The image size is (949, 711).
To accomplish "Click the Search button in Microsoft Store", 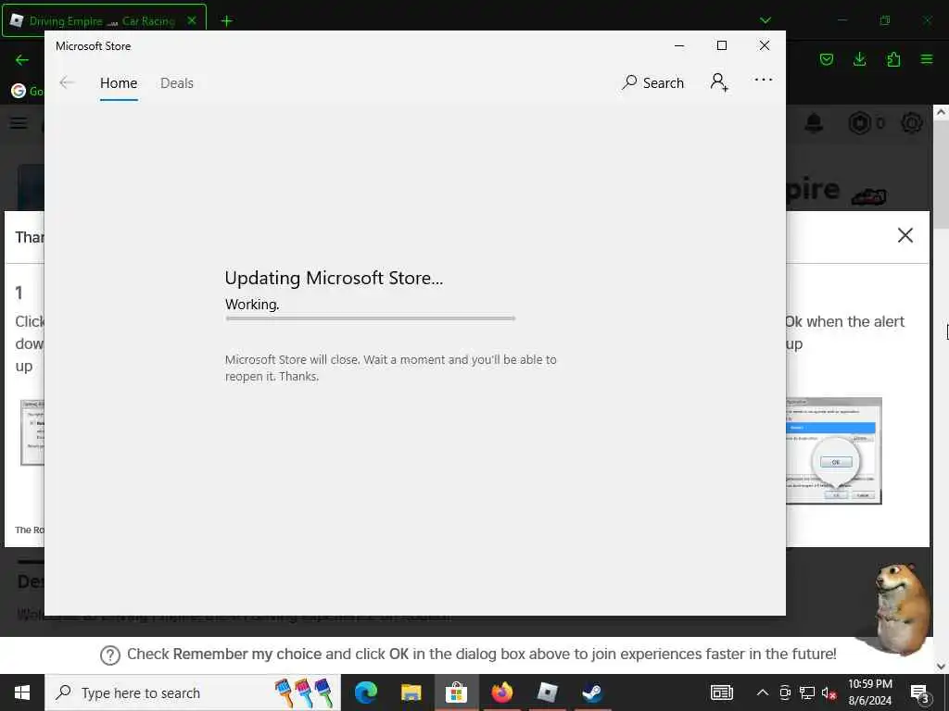I will (653, 82).
